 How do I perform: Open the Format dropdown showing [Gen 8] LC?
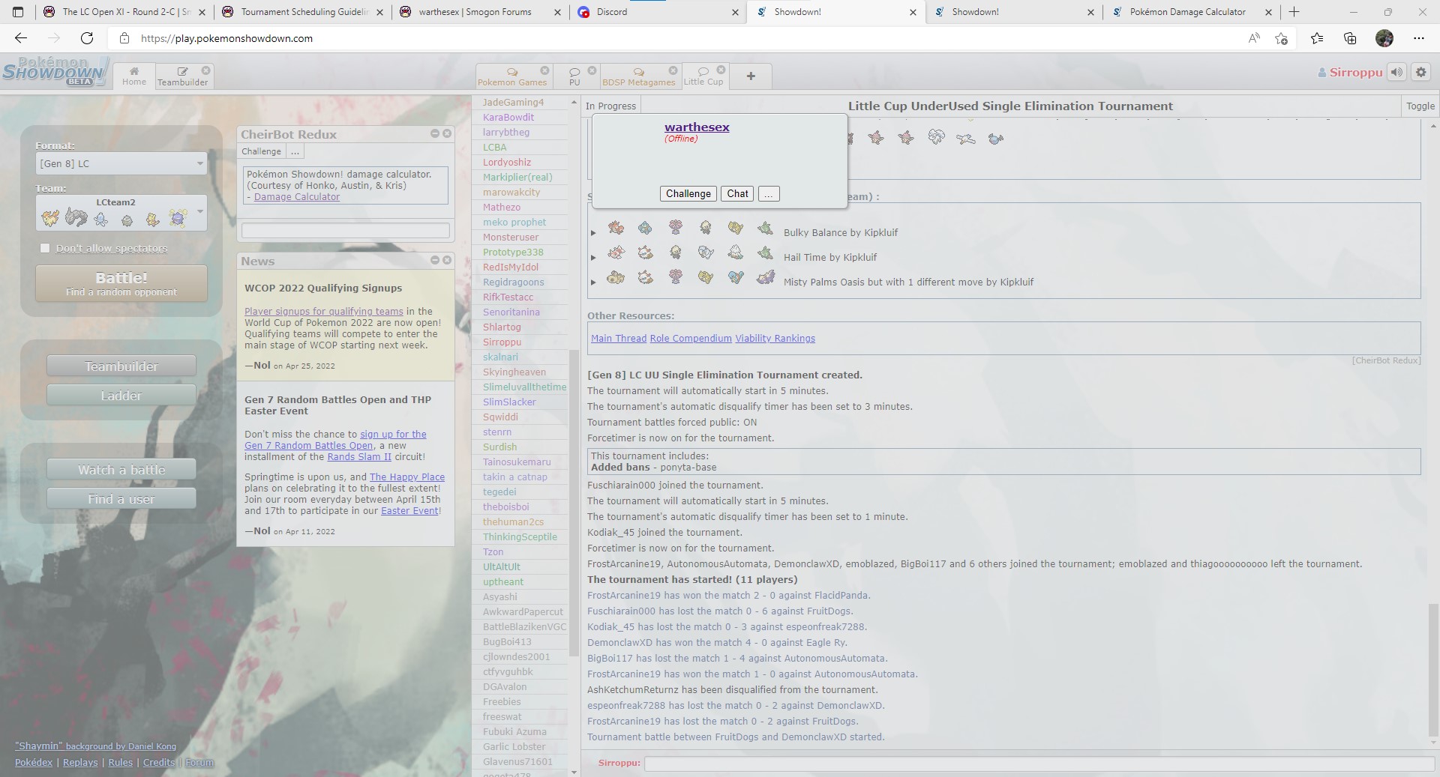tap(121, 163)
